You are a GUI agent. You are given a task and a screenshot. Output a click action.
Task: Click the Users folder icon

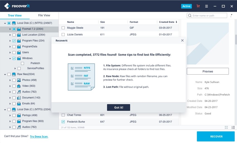point(19,53)
